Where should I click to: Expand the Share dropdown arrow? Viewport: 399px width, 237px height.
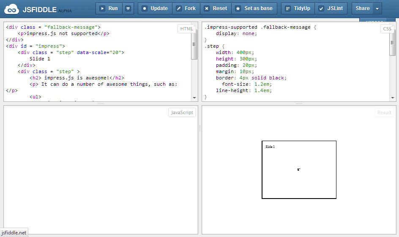tap(377, 8)
